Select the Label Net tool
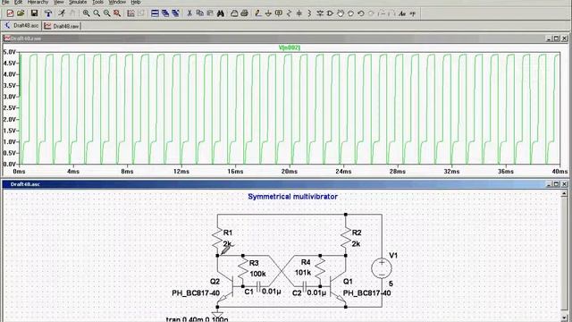The width and height of the screenshot is (572, 322). (x=278, y=13)
